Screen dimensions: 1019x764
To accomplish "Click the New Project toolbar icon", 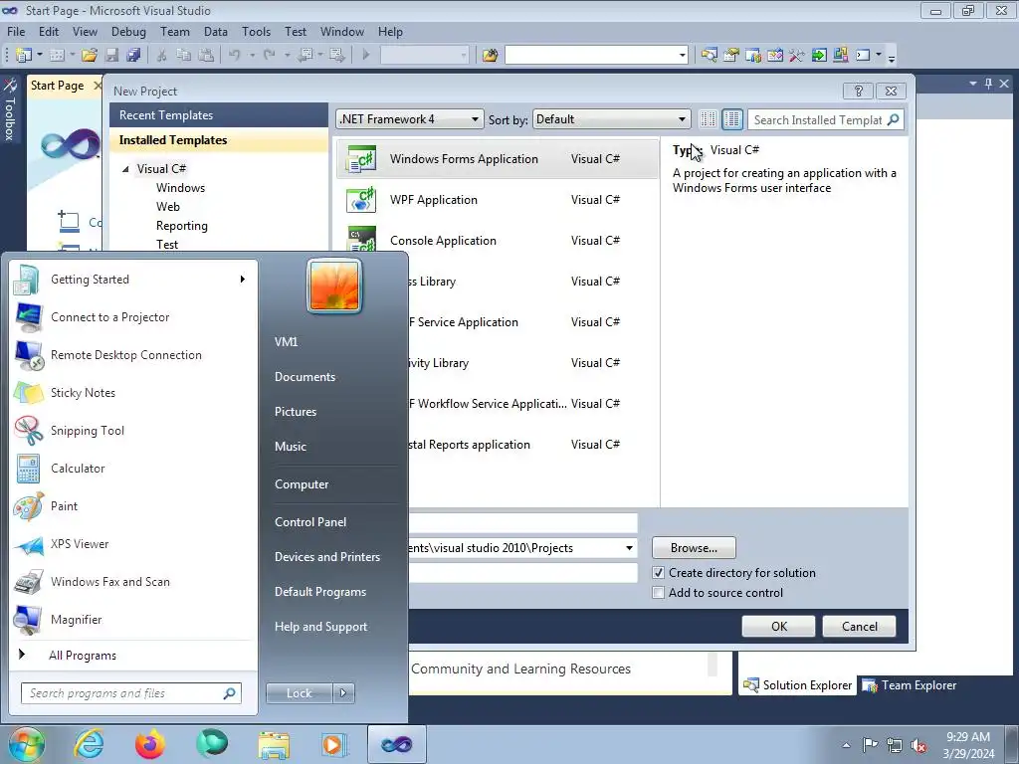I will click(x=24, y=56).
